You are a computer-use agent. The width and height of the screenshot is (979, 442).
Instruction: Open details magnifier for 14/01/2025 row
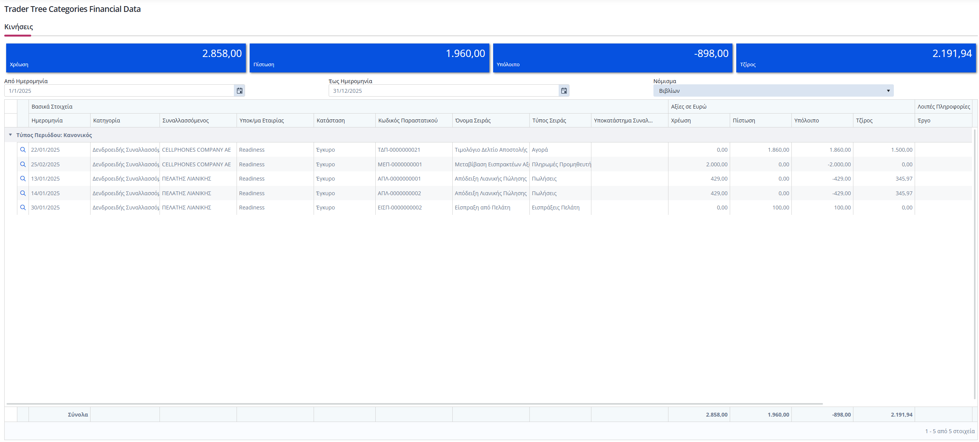point(23,193)
